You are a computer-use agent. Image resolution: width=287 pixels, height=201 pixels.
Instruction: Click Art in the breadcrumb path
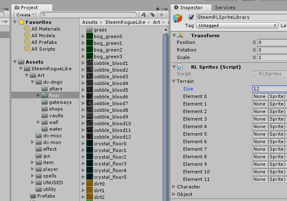coord(157,22)
